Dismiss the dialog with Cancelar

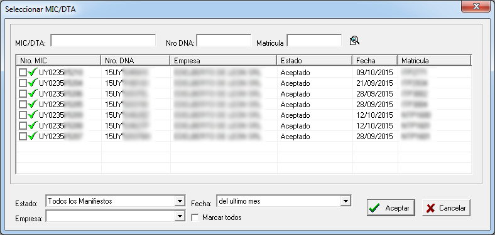coord(446,208)
